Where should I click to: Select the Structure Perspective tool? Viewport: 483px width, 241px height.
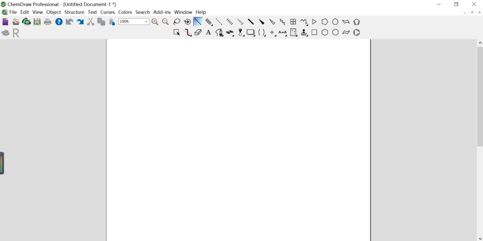tap(187, 21)
